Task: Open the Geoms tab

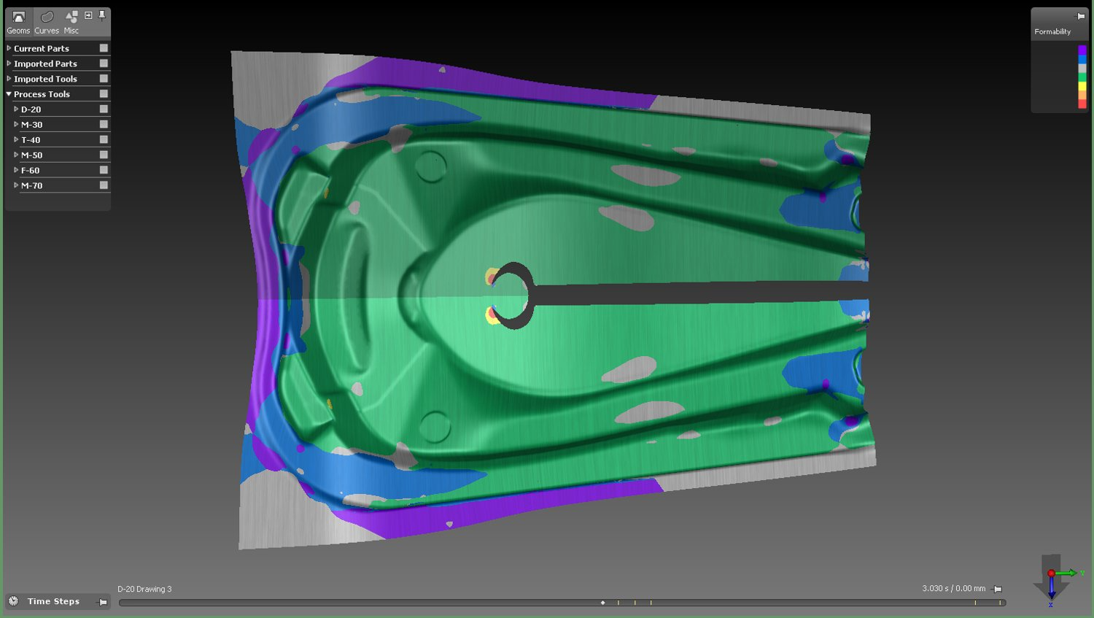Action: (18, 21)
